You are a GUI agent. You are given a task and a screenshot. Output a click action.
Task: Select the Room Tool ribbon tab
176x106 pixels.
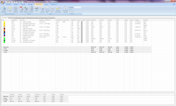(x=54, y=4)
